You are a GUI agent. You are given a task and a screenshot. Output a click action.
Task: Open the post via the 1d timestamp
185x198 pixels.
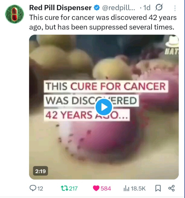point(147,8)
